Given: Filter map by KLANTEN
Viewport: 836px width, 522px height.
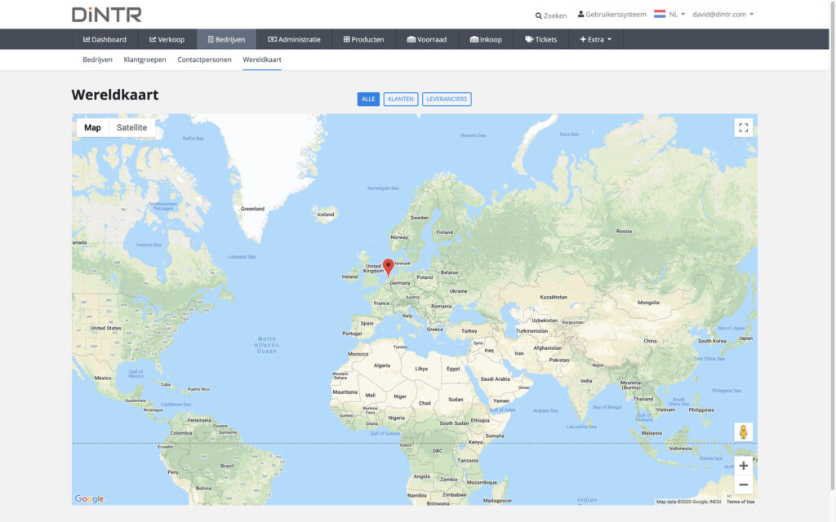Looking at the screenshot, I should coord(400,99).
